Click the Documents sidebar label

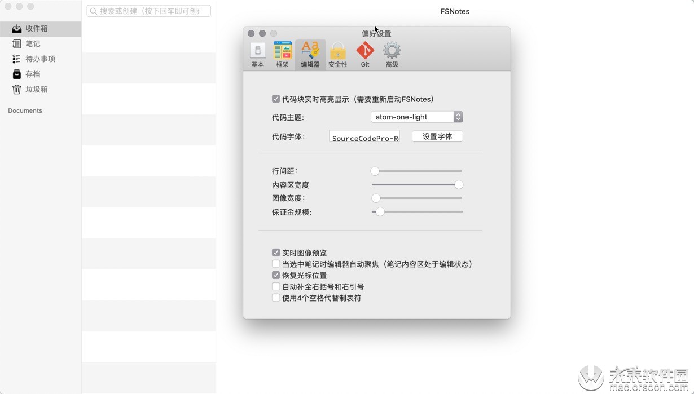[25, 110]
